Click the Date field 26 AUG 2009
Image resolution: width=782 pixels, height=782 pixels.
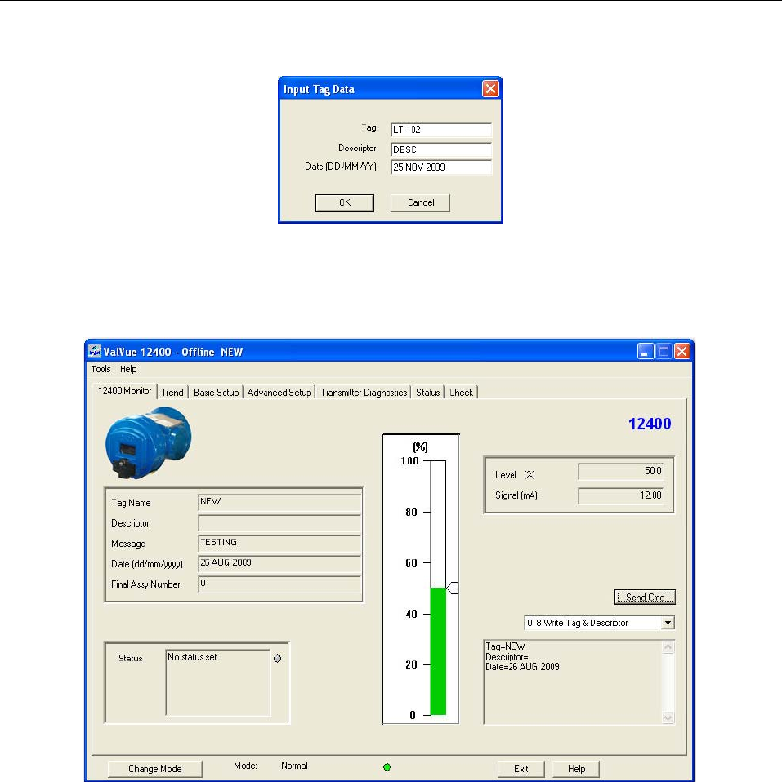point(279,563)
